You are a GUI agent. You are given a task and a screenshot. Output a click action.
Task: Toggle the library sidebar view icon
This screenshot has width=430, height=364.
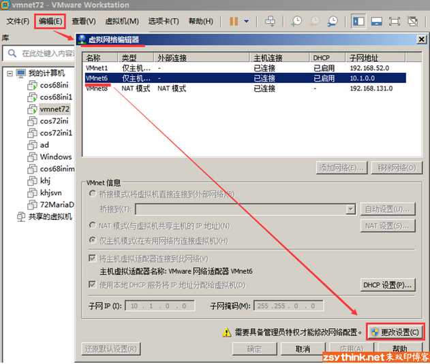click(x=358, y=21)
